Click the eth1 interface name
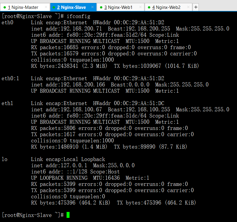 7,103
